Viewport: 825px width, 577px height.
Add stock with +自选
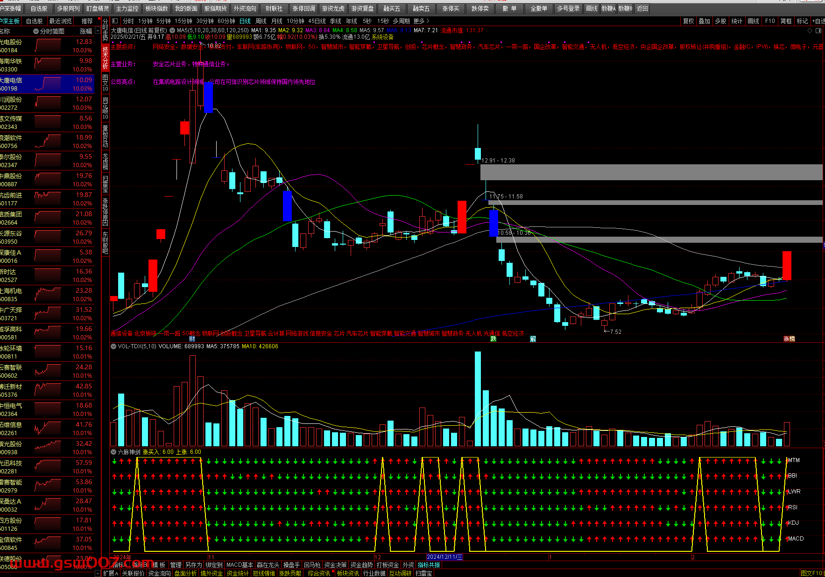(818, 21)
